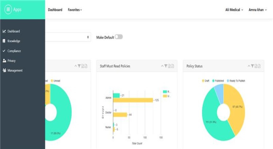Viewport: 273px width, 149px height.
Task: Open the Amna khan user menu
Action: 258,10
